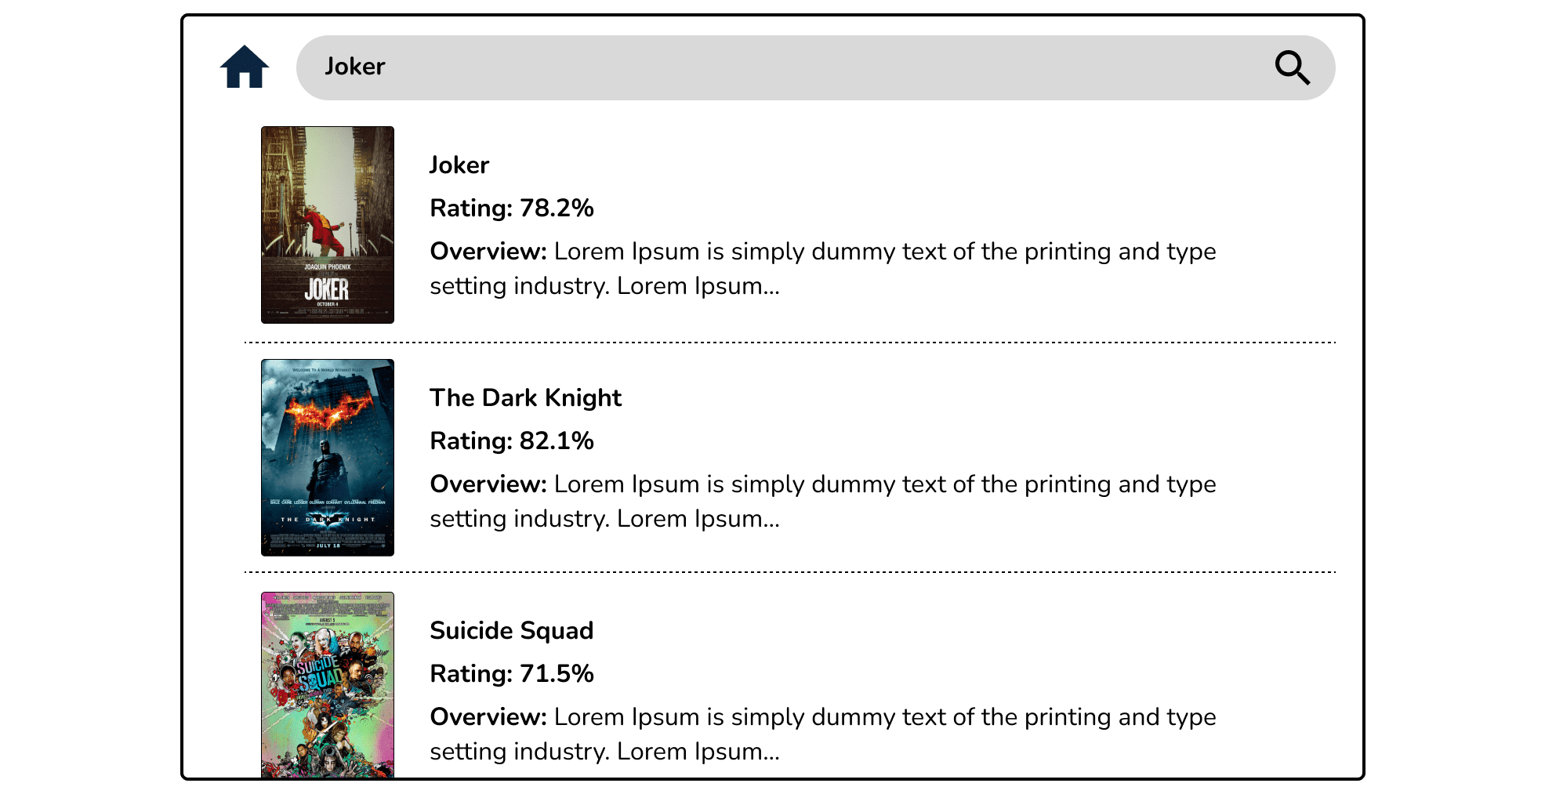Go to the Home page icon
Screen dimensions: 1545x794
(x=245, y=67)
